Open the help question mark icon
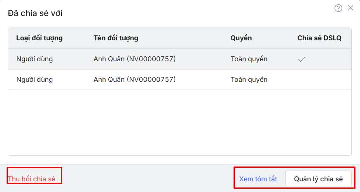Viewport: 360px width, 192px height. pos(338,8)
